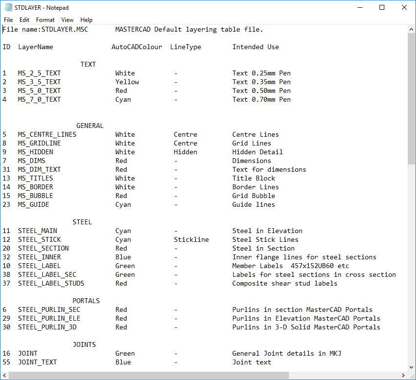
Task: Close the STDLAYER Notepad window
Action: pyautogui.click(x=404, y=7)
